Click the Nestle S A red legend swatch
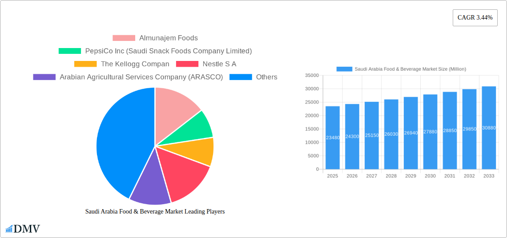 coord(187,64)
